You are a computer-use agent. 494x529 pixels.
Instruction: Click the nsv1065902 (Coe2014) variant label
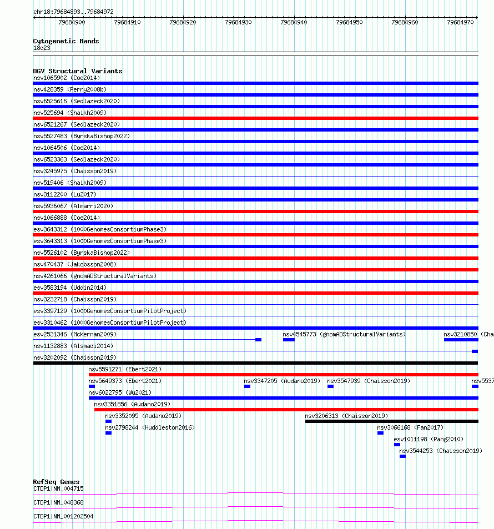click(67, 78)
